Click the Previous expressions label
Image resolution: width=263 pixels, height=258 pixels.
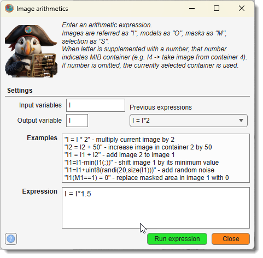click(x=161, y=107)
